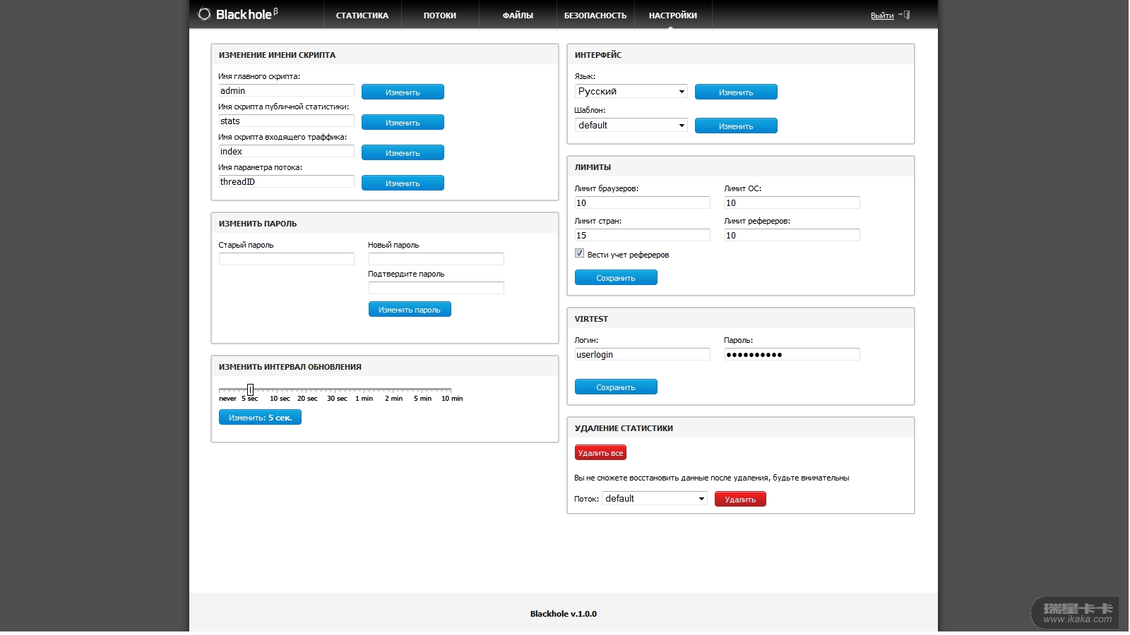The width and height of the screenshot is (1130, 635).
Task: Click the Изменить пароль button
Action: 409,310
